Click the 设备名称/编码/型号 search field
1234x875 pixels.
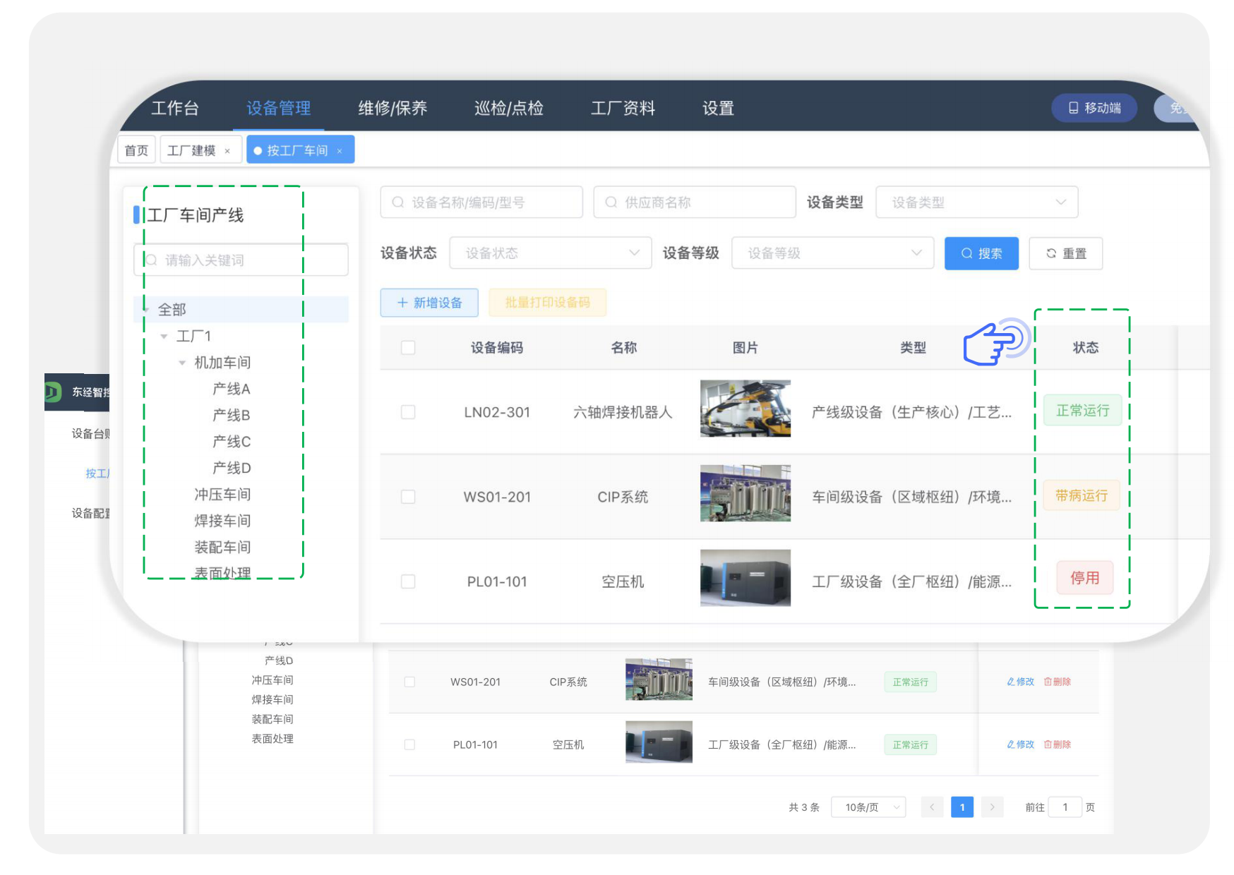click(481, 203)
